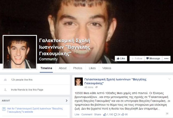Follow this community page
This screenshot has height=118, width=173.
(137, 58)
